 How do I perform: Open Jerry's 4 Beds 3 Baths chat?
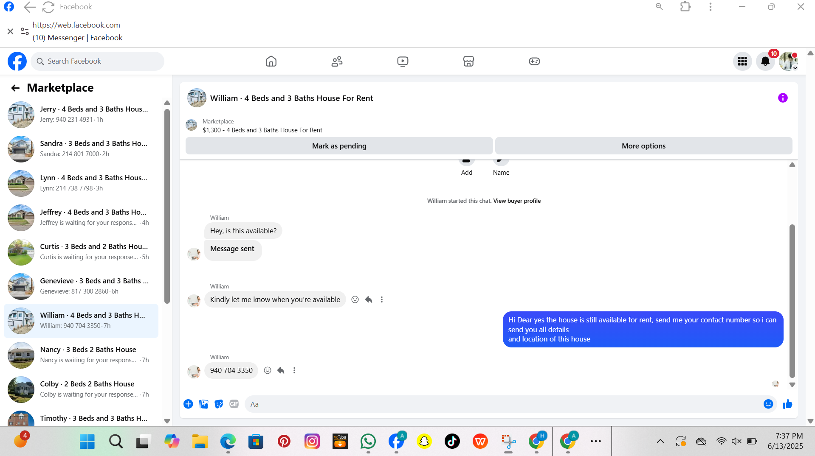pos(81,115)
